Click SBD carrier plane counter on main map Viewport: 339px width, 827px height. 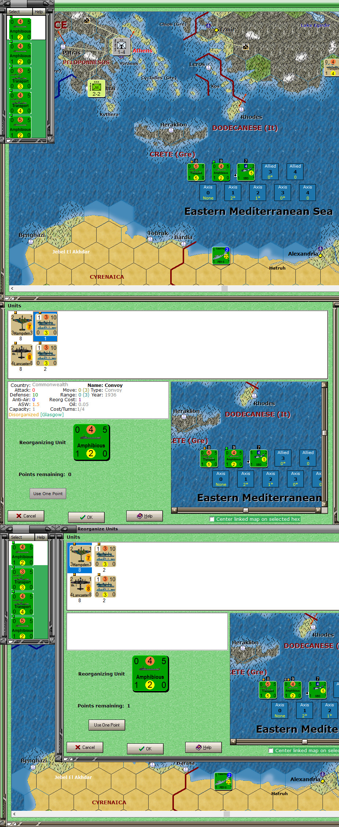[x=246, y=172]
